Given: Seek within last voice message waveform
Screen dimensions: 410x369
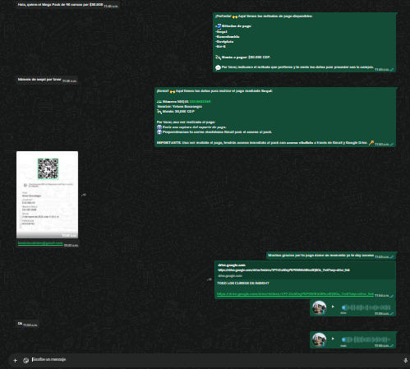Looking at the screenshot, I should (x=366, y=339).
